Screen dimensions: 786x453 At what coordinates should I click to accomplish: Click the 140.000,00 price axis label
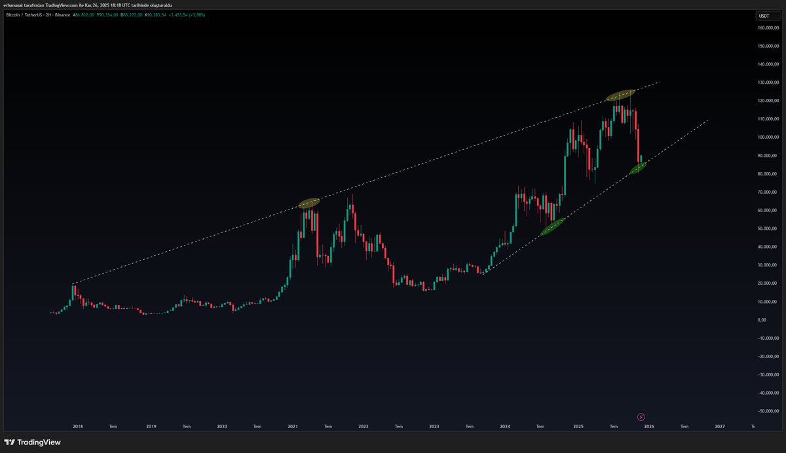768,64
